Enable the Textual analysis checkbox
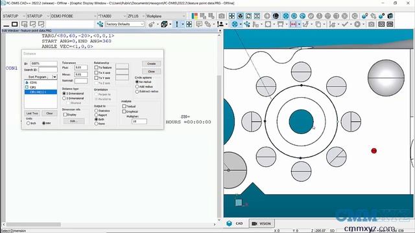The width and height of the screenshot is (415, 233). 124,106
